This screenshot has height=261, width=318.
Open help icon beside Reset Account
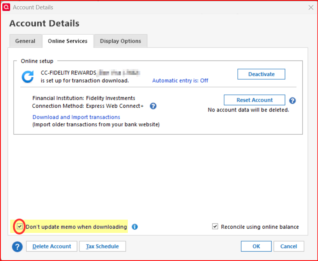pos(292,101)
